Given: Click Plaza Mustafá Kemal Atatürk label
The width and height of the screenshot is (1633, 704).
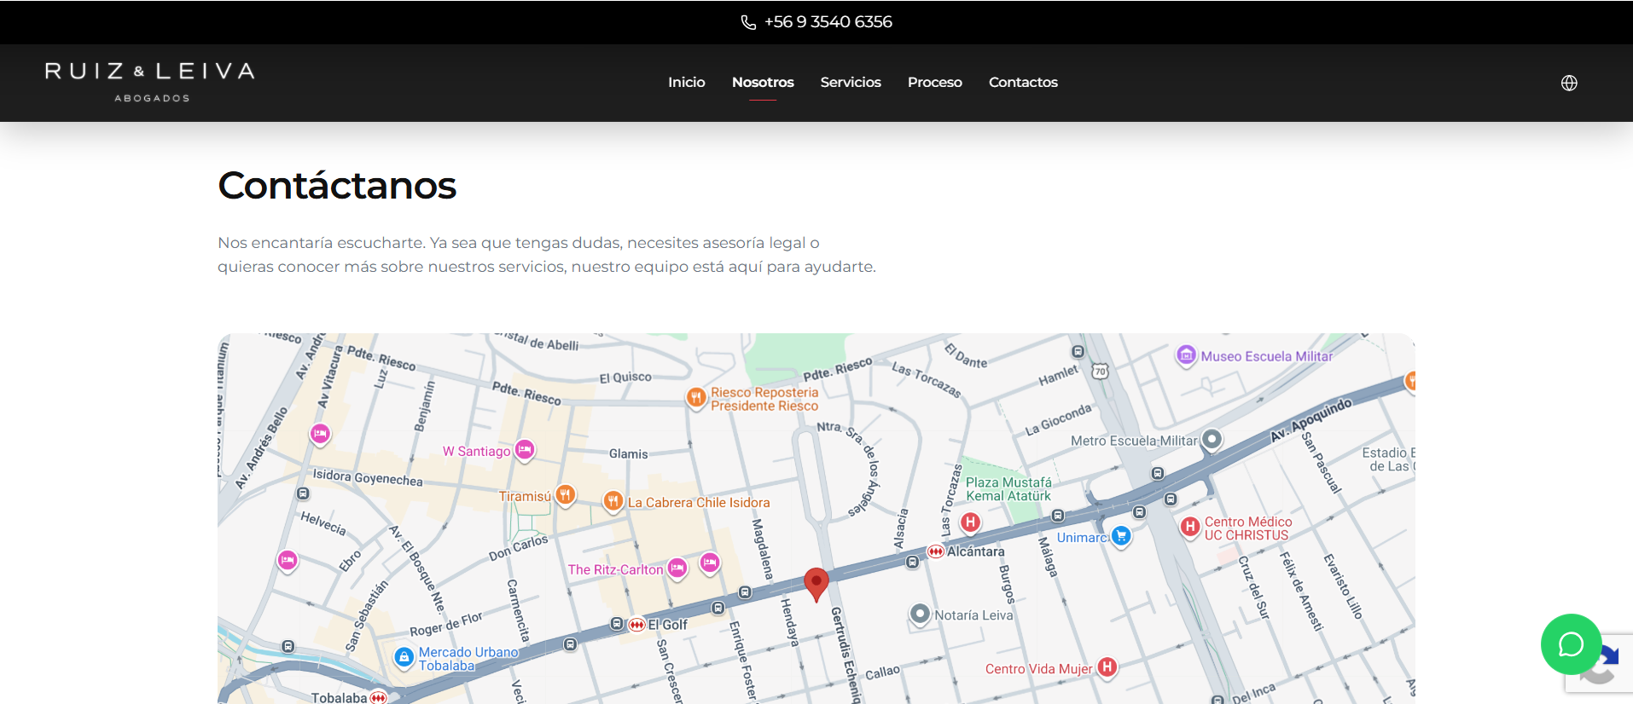Looking at the screenshot, I should click(x=1008, y=489).
